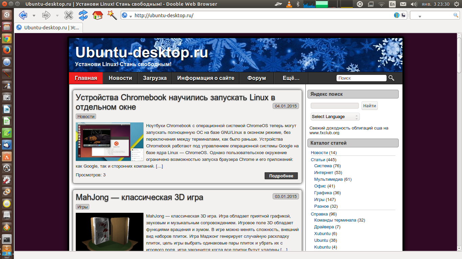
Task: Open the En keyboard layout indicator
Action: point(392,4)
